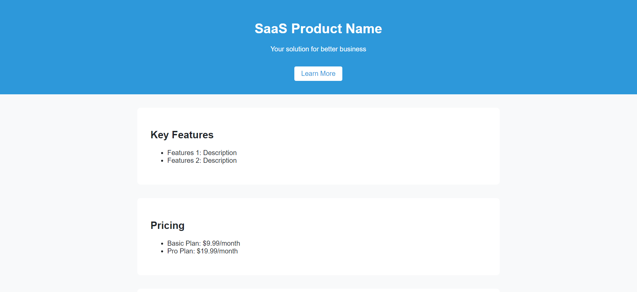Click "Description" in the Features 2 line

click(x=220, y=160)
